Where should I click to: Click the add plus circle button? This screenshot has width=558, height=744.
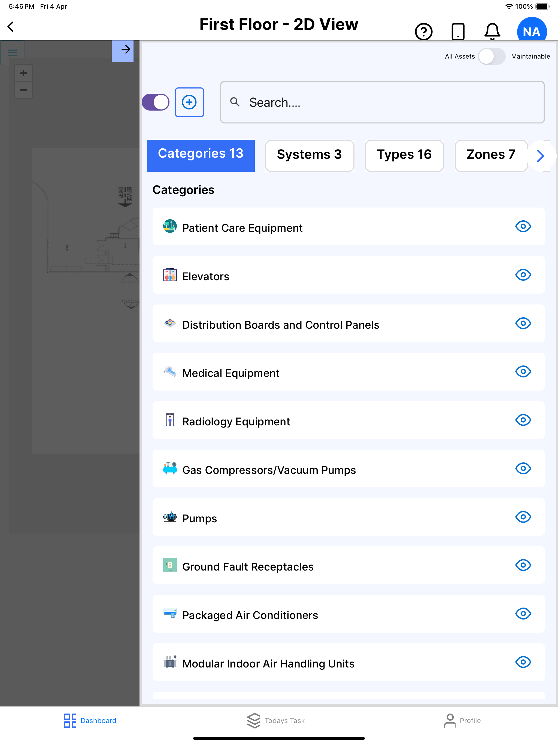click(x=189, y=102)
